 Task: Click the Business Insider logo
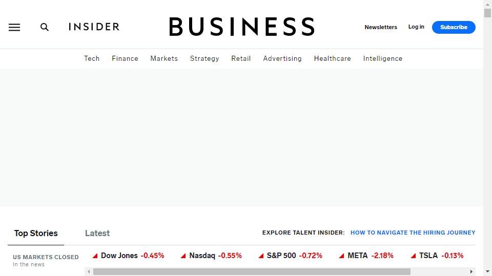pyautogui.click(x=192, y=27)
